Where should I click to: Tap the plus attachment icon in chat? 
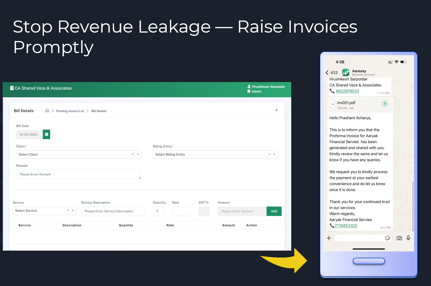(x=329, y=238)
